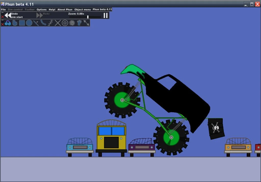
Task: Click the yellow truck in the scene
Action: point(111,137)
